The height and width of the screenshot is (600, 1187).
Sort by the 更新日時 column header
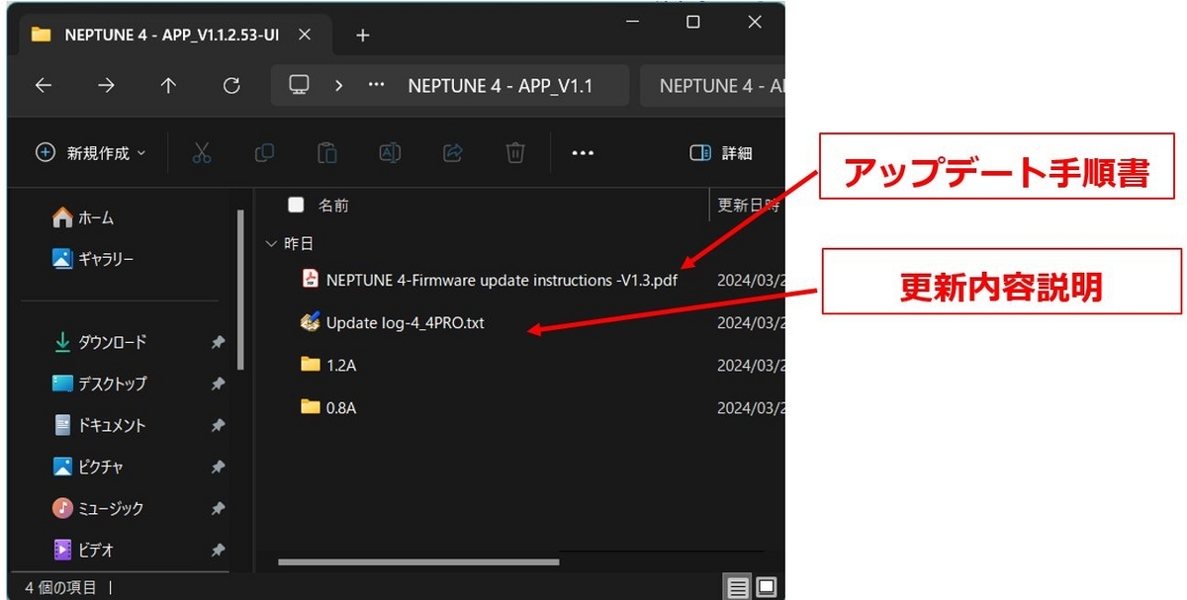[x=748, y=206]
